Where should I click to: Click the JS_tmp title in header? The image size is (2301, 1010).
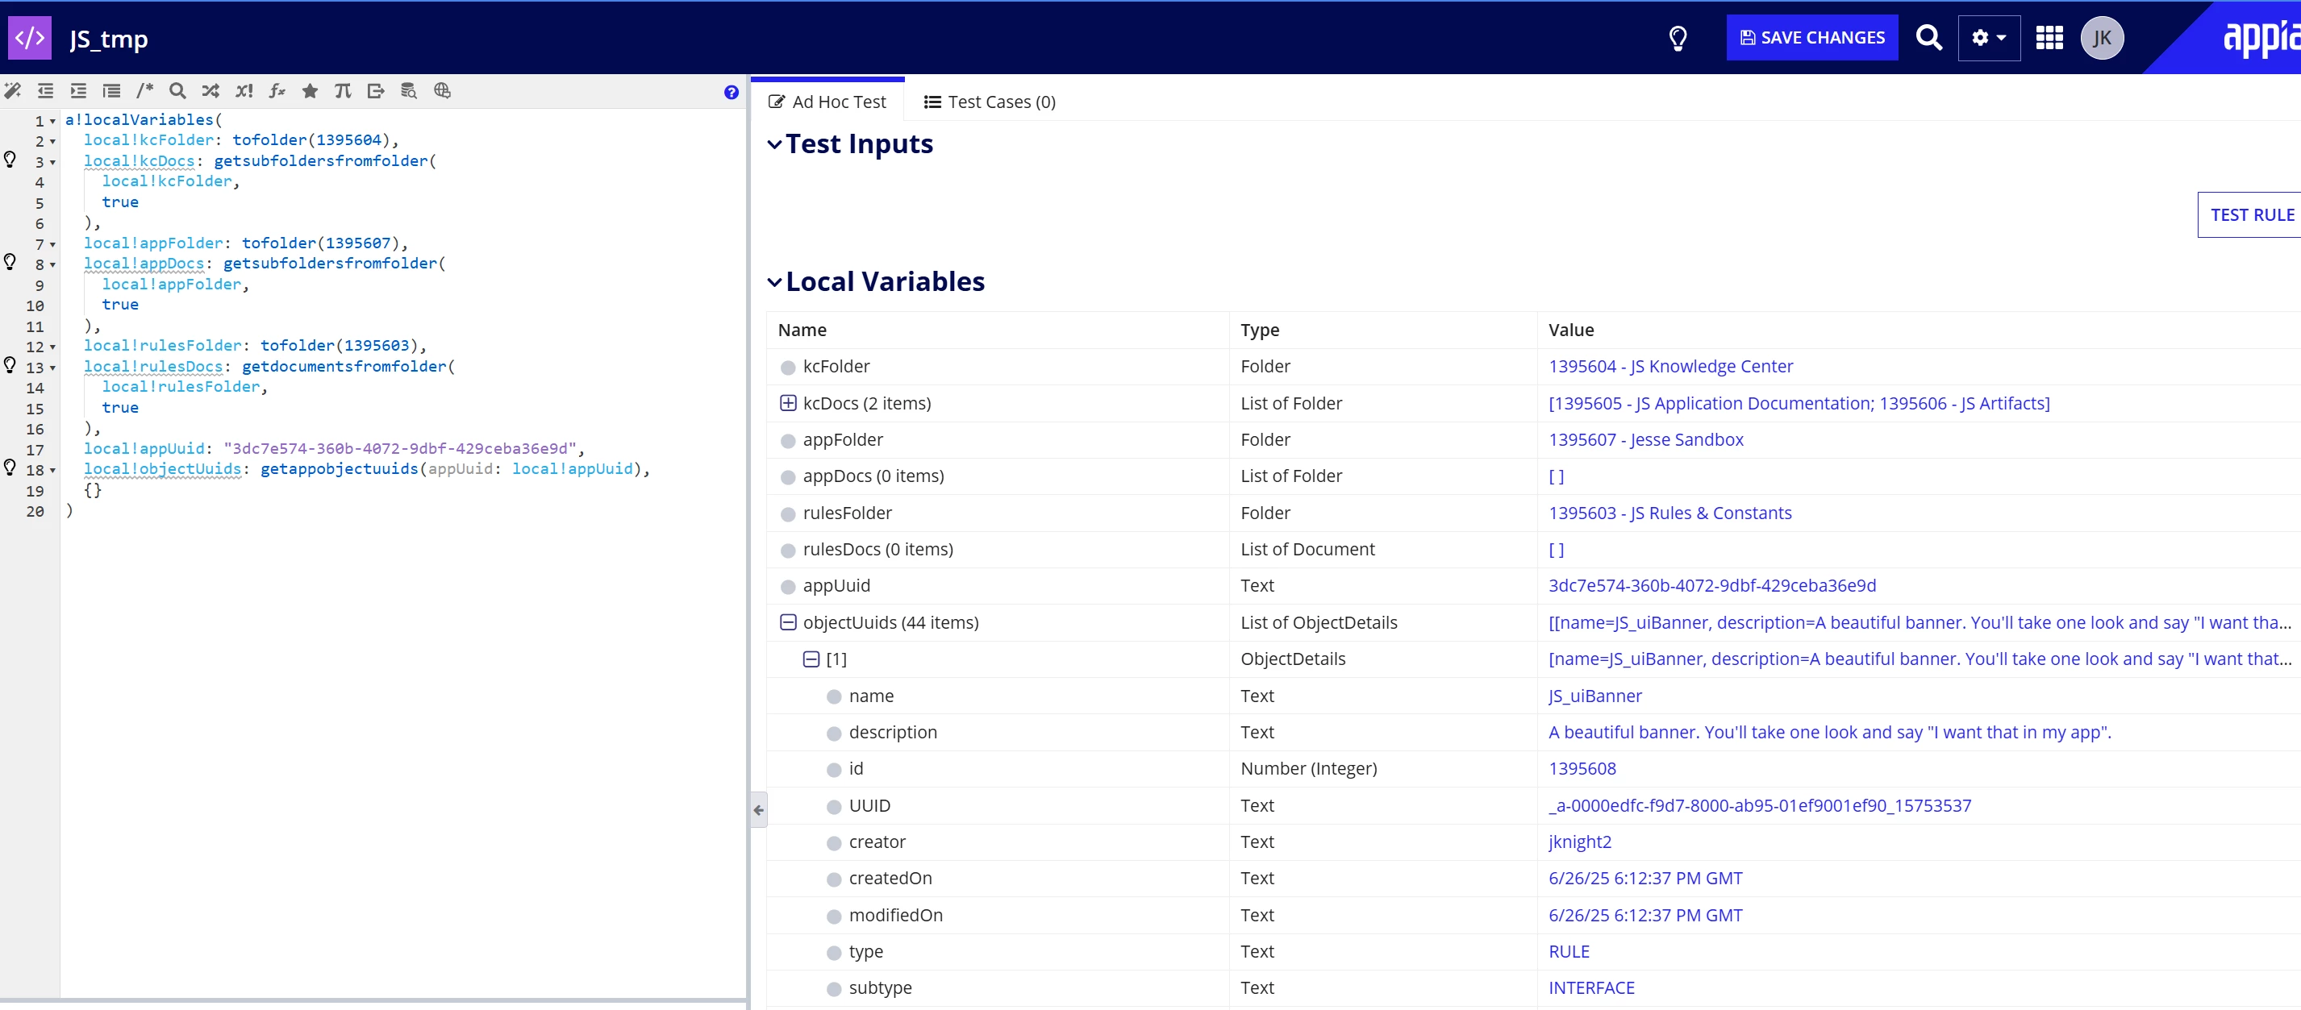click(x=108, y=39)
